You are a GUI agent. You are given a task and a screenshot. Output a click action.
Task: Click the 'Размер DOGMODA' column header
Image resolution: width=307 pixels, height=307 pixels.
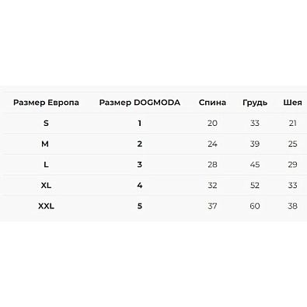(x=140, y=103)
